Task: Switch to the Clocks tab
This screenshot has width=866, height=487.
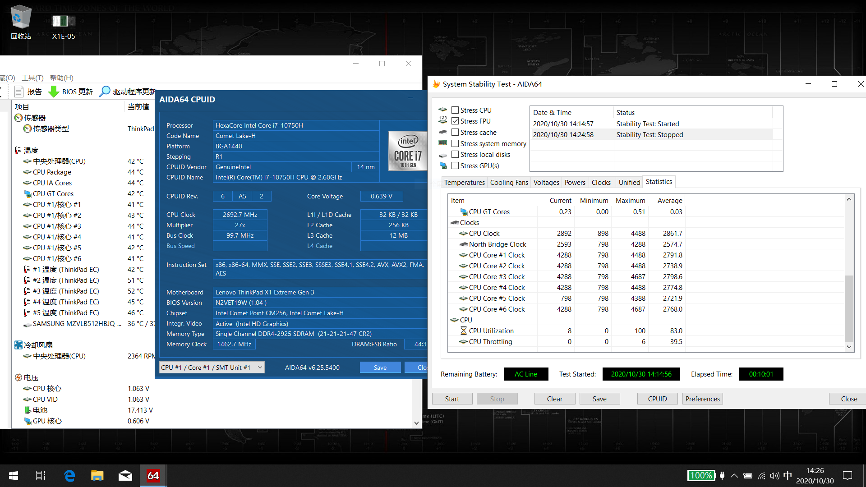Action: [x=601, y=182]
